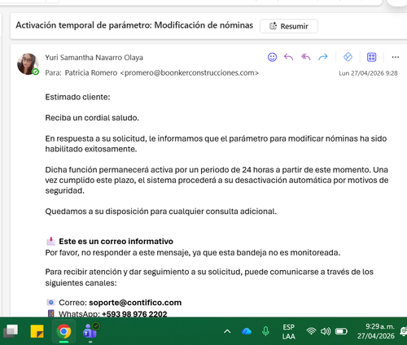This screenshot has height=345, width=407.
Task: Click the phone icon beside WhatsApp
Action: coord(50,313)
